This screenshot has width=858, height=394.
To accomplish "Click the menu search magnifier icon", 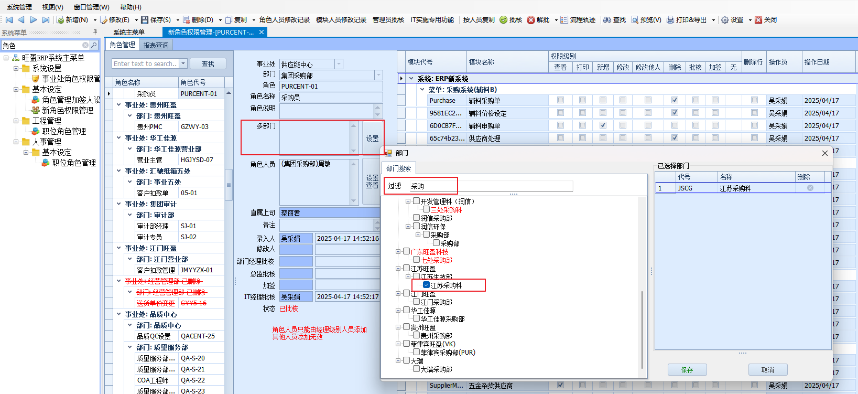I will coord(94,45).
